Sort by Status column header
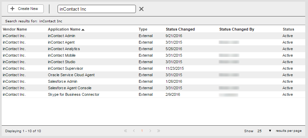 288,29
